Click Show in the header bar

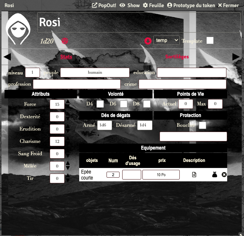click(x=129, y=6)
